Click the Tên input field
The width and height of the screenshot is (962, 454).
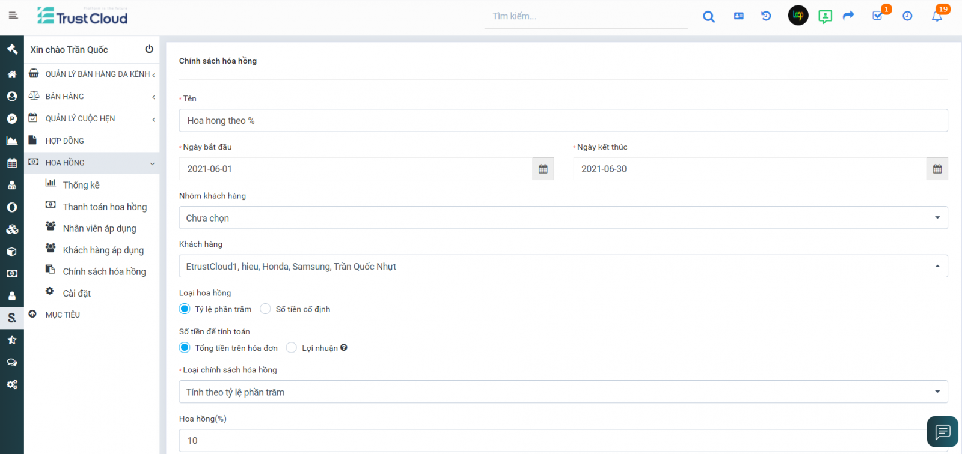tap(563, 121)
